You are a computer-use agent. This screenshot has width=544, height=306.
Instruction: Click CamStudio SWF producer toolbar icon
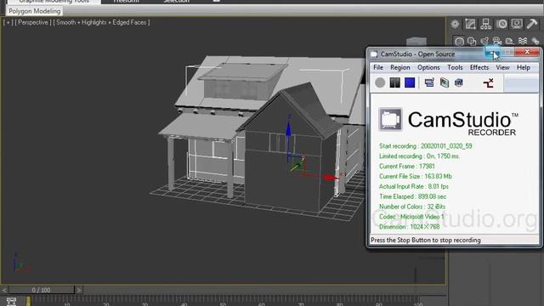[459, 82]
